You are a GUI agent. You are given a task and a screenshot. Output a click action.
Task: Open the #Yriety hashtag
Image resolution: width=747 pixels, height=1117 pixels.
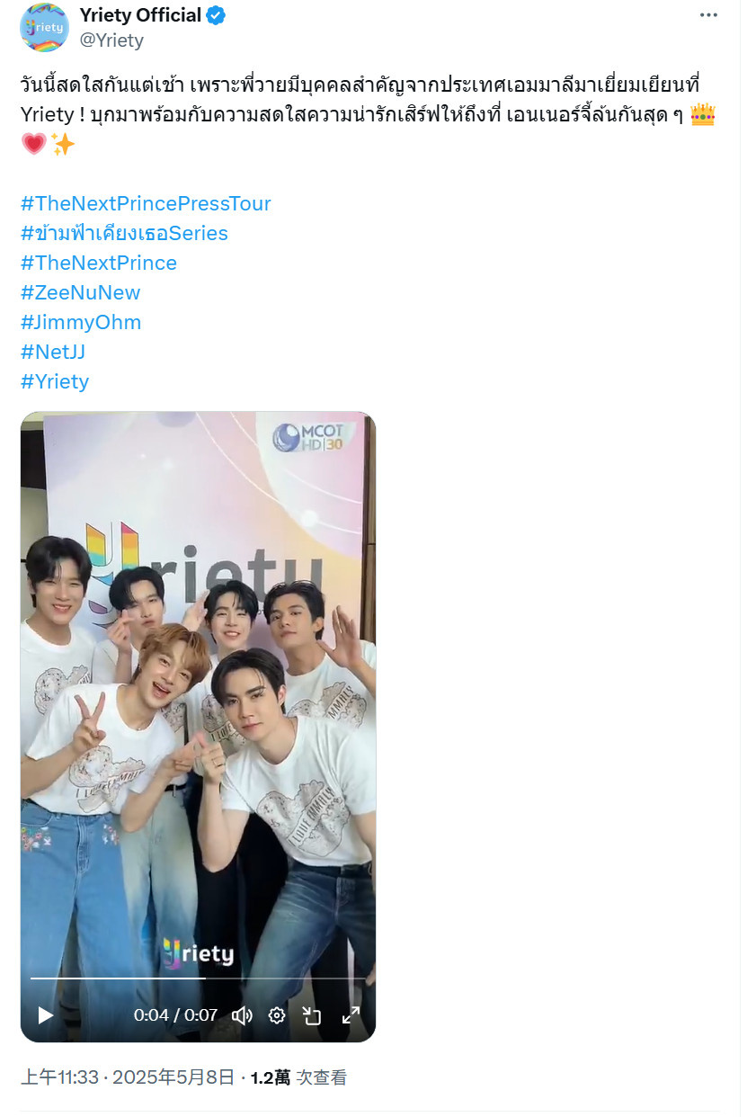tap(55, 381)
